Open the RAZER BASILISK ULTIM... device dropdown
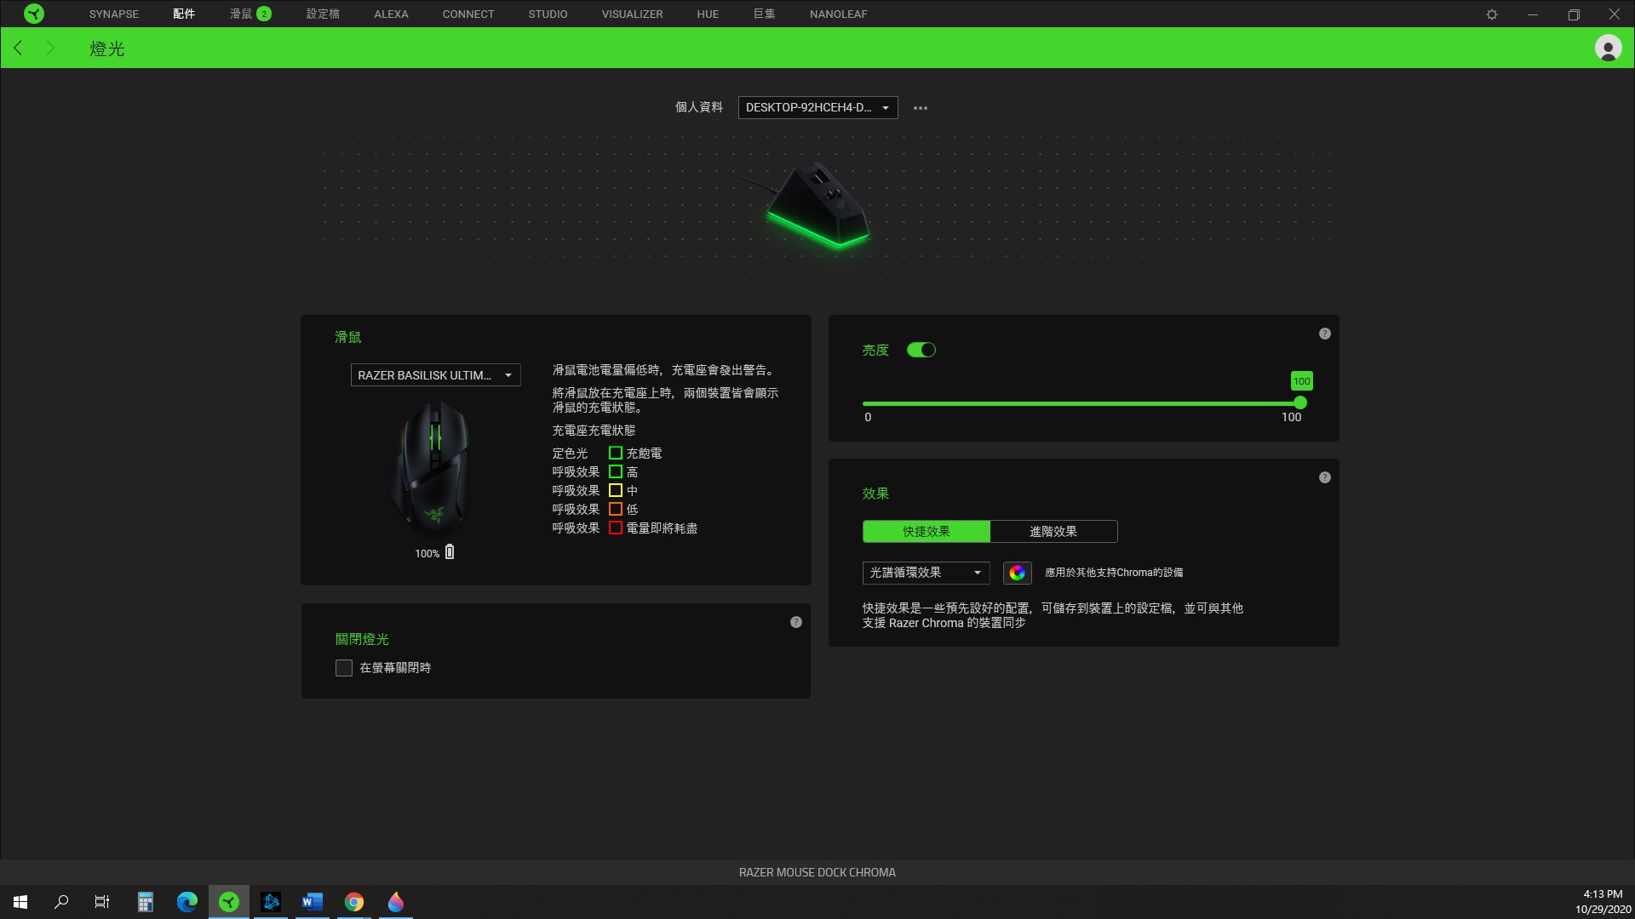 (x=435, y=375)
